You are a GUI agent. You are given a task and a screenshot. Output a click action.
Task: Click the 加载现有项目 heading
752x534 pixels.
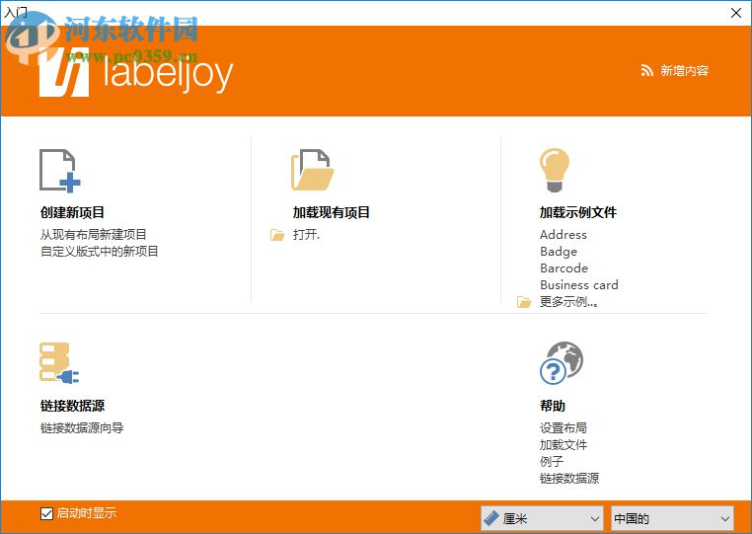coord(332,212)
